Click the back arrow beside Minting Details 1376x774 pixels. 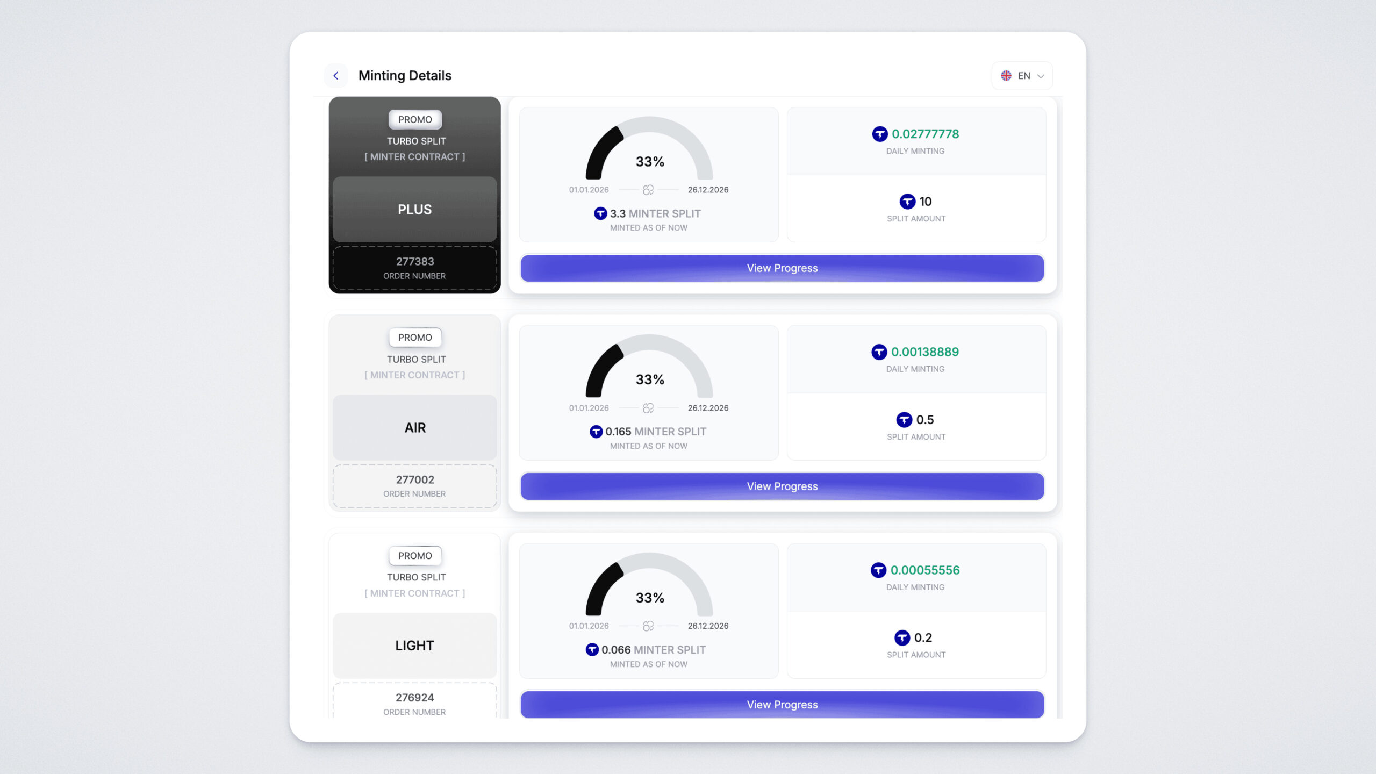click(336, 76)
